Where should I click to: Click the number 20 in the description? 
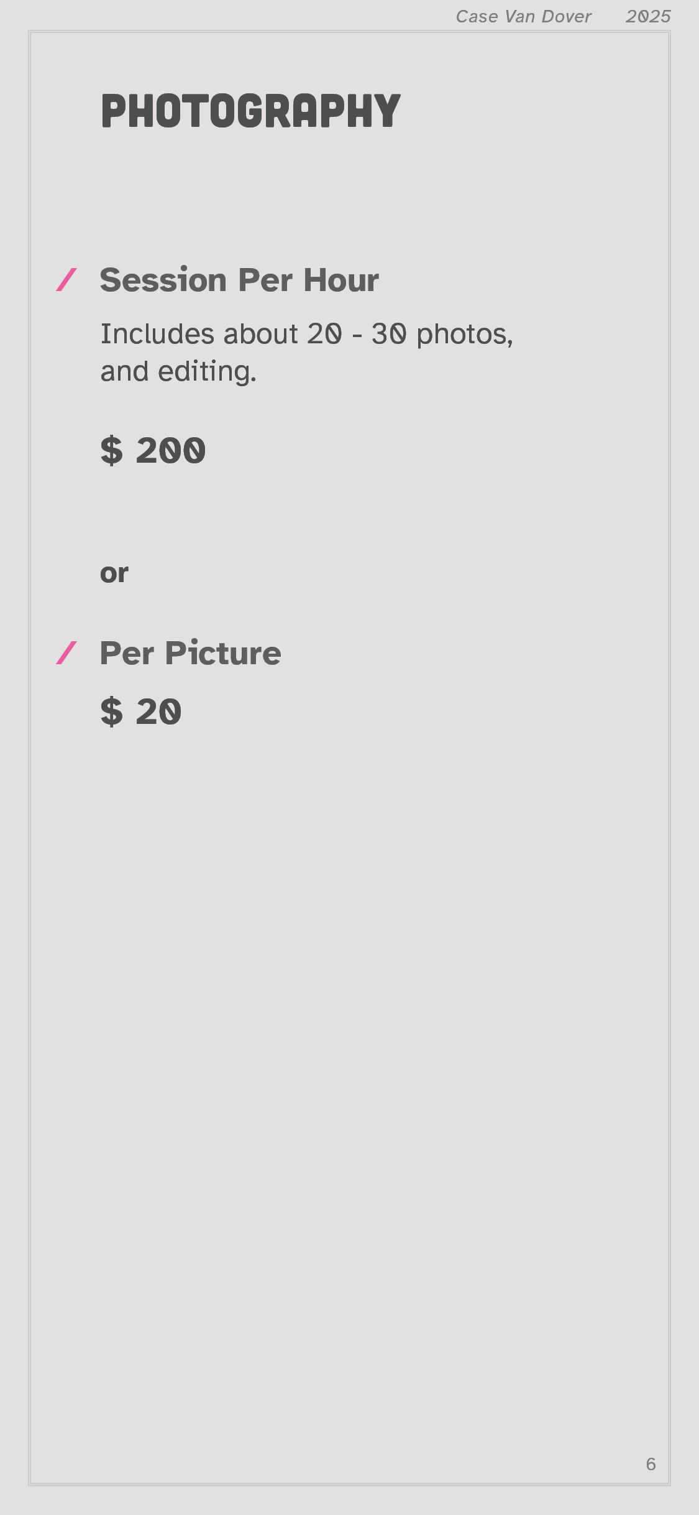click(324, 334)
